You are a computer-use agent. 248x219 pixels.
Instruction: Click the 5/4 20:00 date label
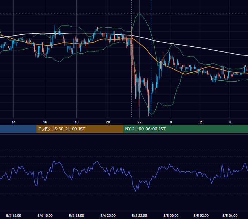pos(108,215)
